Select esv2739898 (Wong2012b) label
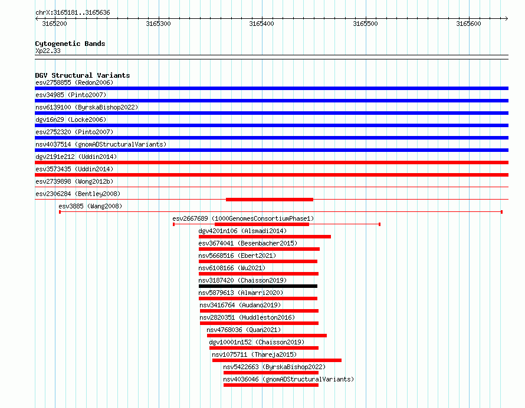The height and width of the screenshot is (408, 525). point(74,181)
